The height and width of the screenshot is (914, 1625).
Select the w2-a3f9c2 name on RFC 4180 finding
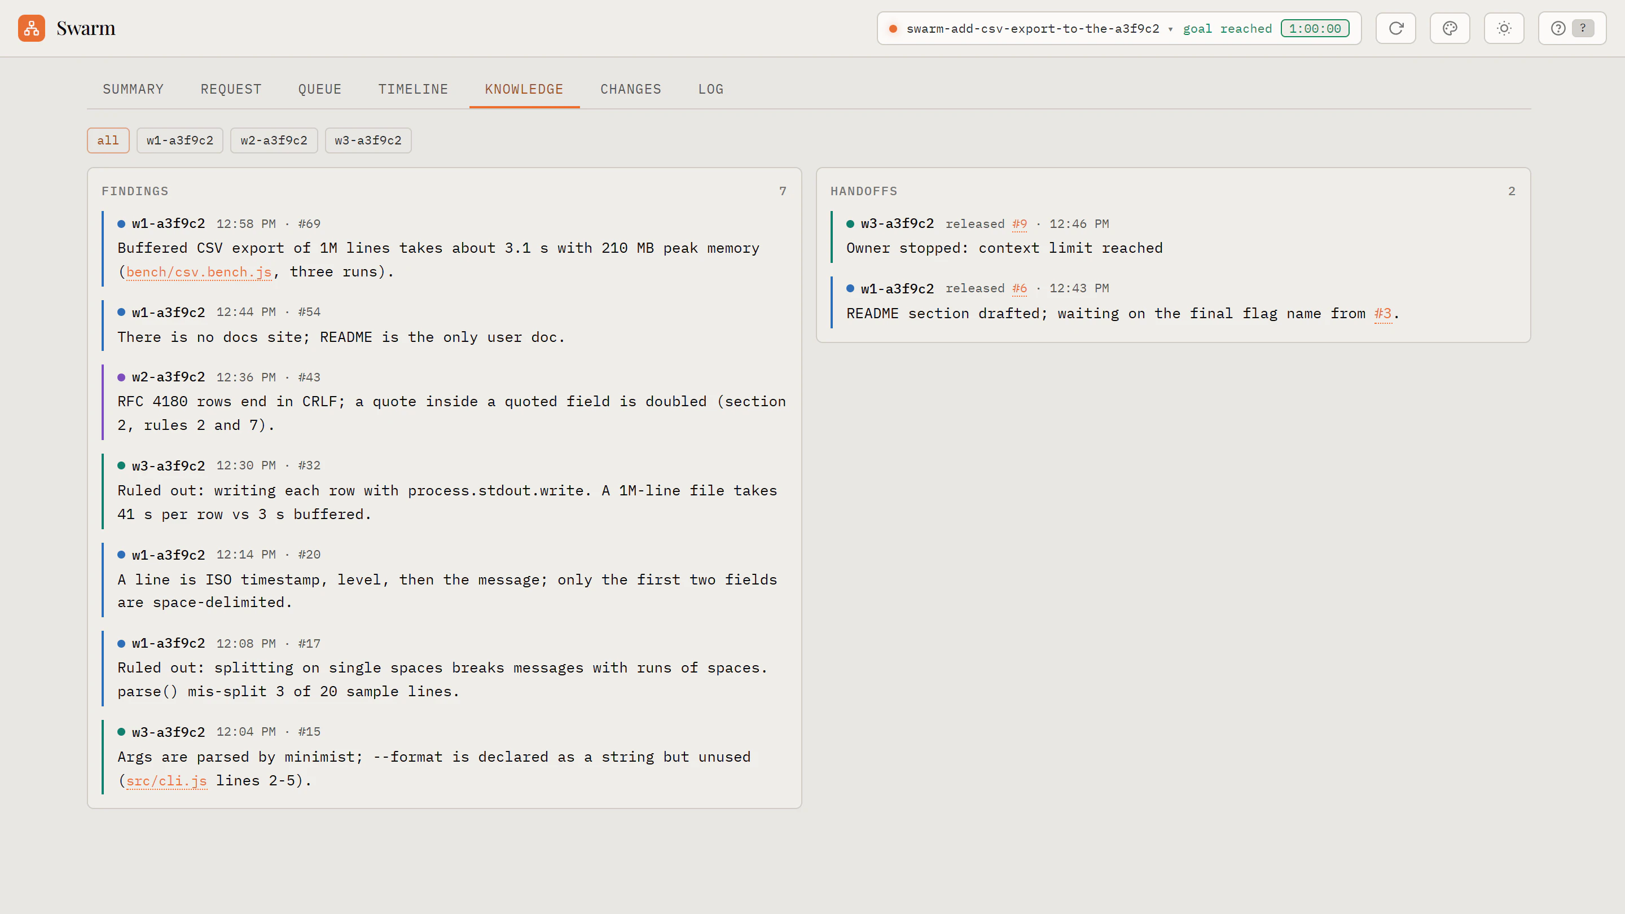click(x=169, y=377)
